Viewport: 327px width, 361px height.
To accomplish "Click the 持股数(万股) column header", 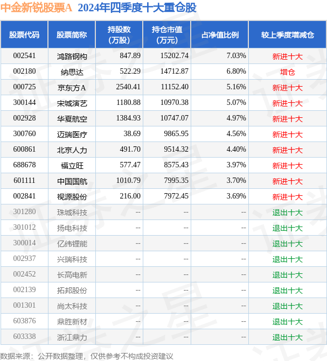I will [119, 35].
